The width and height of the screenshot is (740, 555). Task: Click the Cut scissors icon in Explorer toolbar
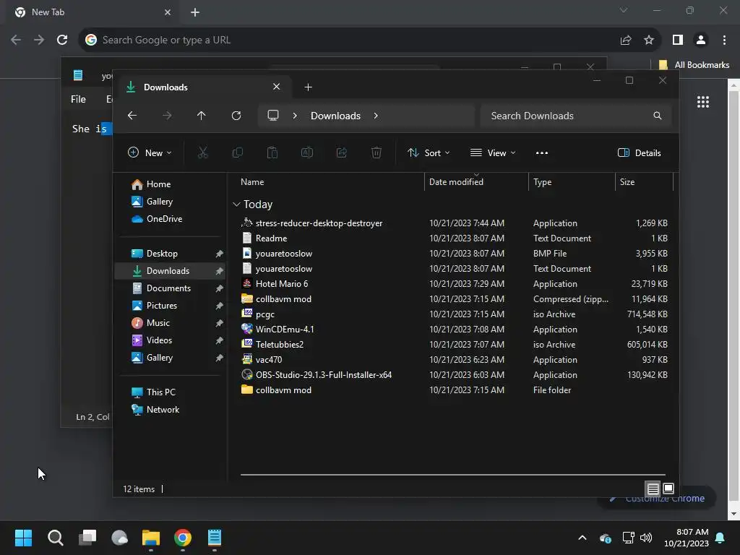[202, 152]
